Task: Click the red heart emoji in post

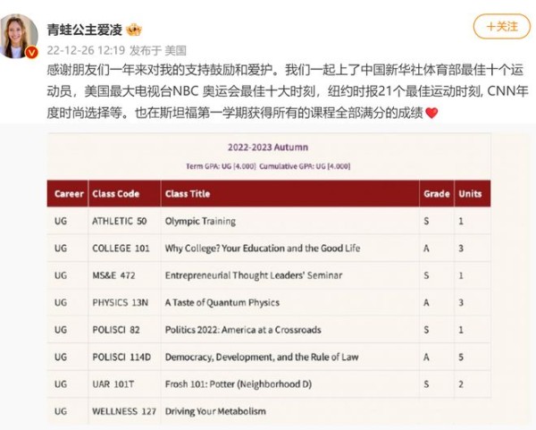Action: (431, 113)
